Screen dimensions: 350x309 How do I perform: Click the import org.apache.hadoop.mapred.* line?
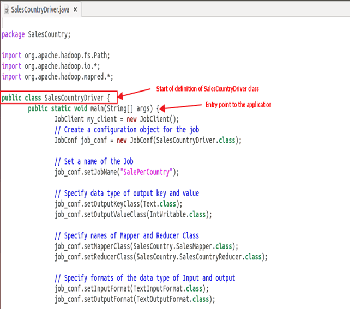click(57, 77)
